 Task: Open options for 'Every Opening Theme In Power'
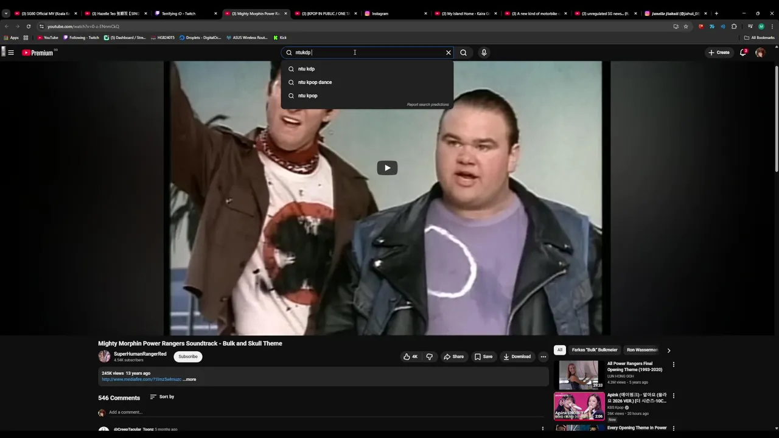pos(673,428)
